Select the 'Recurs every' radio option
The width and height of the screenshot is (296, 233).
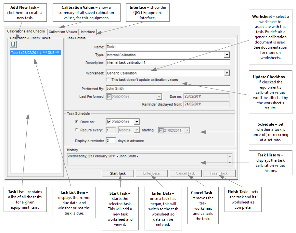[x=77, y=130]
